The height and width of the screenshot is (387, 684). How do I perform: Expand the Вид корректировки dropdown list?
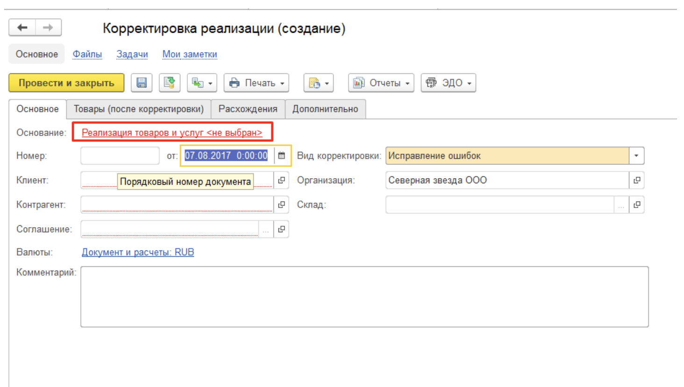tap(636, 156)
